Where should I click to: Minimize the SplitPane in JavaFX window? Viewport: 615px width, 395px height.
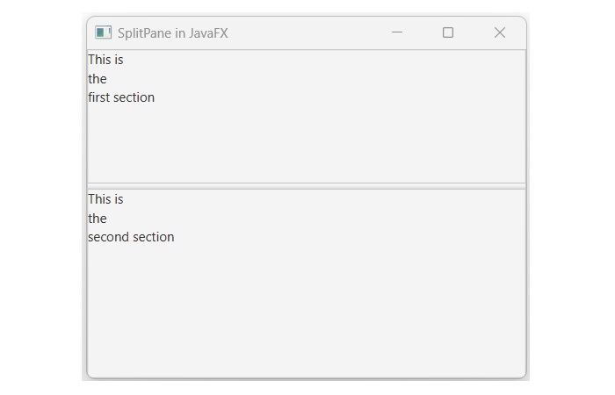pos(396,32)
